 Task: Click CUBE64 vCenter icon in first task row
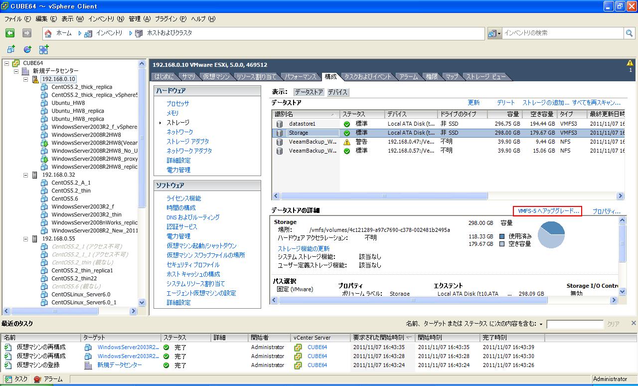coord(298,347)
